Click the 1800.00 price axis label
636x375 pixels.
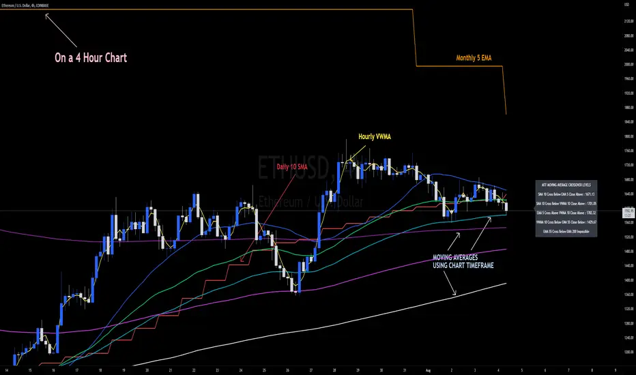(629, 136)
